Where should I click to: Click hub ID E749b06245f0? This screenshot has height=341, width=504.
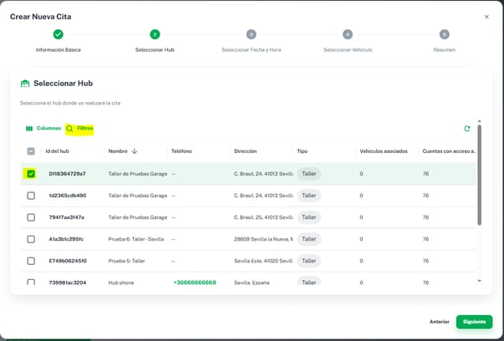[x=68, y=261]
